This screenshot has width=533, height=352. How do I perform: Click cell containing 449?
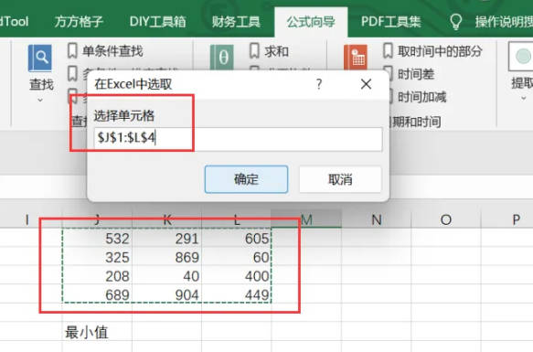coord(237,294)
